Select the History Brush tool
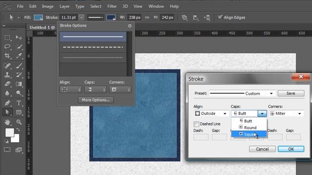 click(19, 75)
